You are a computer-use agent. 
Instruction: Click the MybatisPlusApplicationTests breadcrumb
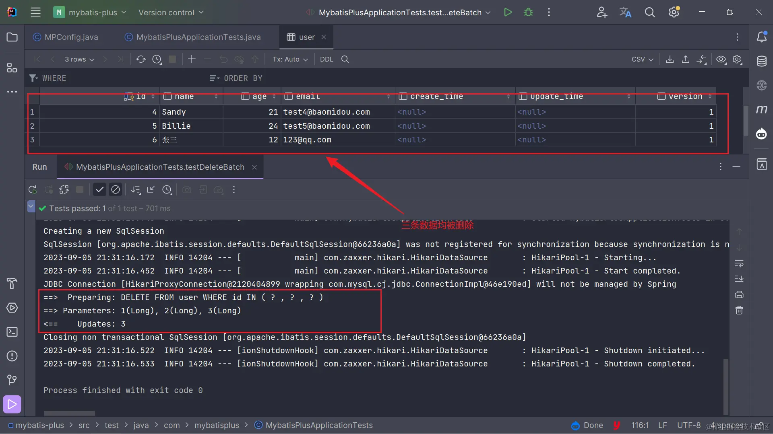coord(314,425)
